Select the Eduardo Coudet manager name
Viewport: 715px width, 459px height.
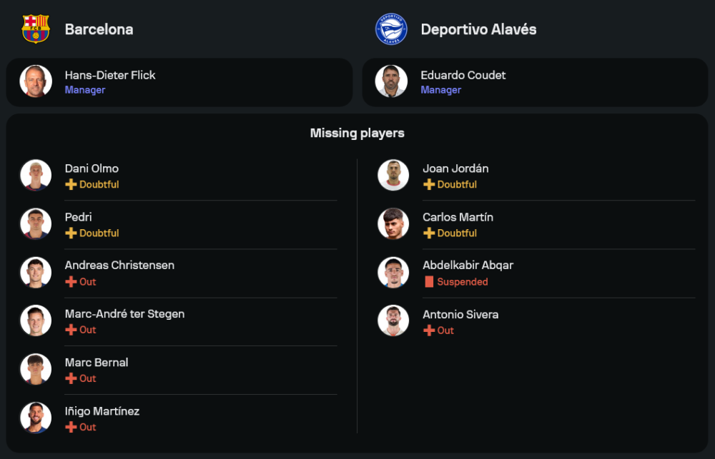click(463, 75)
